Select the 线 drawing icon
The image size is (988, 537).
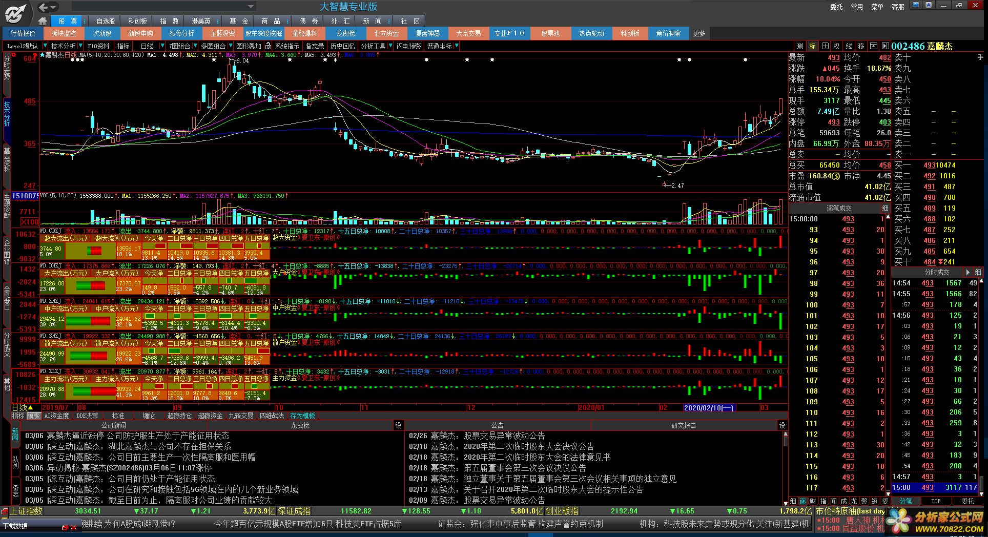coord(849,46)
